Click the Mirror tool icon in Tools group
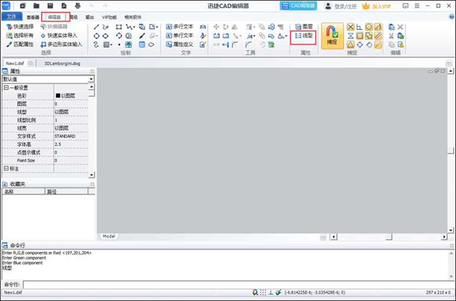Screen dimensions: 456x301 [x=235, y=27]
